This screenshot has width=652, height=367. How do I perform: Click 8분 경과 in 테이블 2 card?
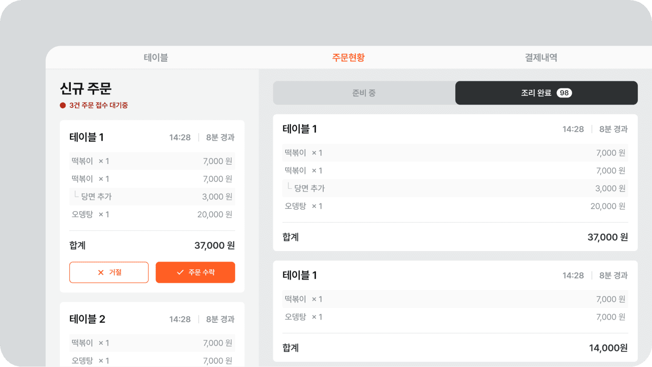pos(221,319)
